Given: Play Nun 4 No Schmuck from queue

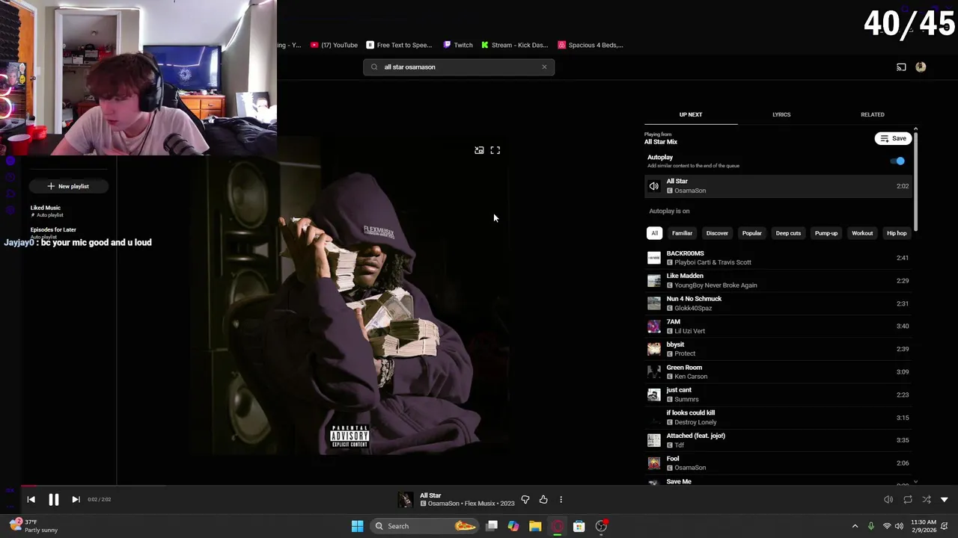Looking at the screenshot, I should 778,303.
